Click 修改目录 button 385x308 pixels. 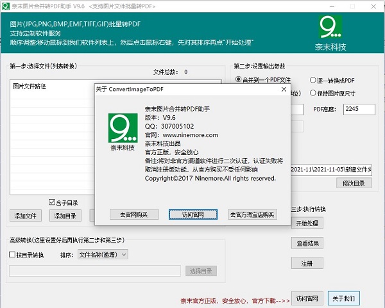tap(354, 183)
